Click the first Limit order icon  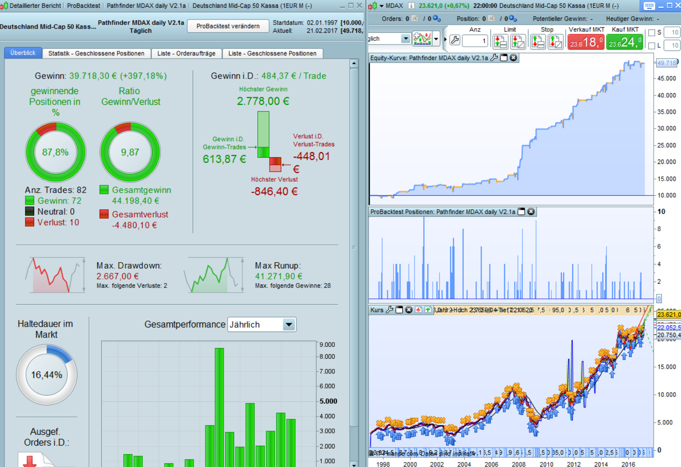tap(501, 42)
